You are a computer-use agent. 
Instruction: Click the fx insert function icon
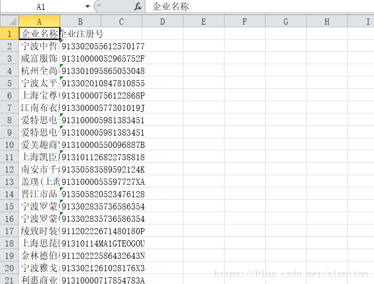tap(138, 7)
